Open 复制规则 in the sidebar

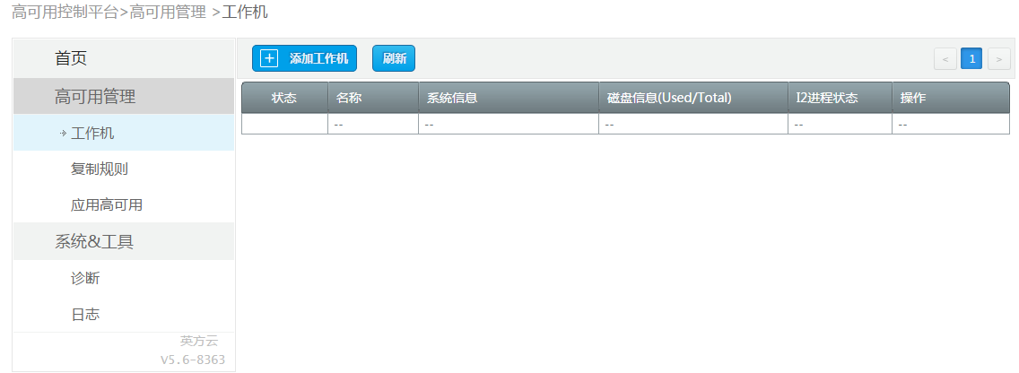click(124, 169)
